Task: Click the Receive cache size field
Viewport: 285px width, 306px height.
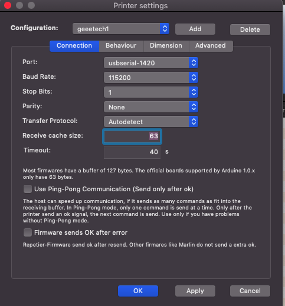Action: pos(132,137)
